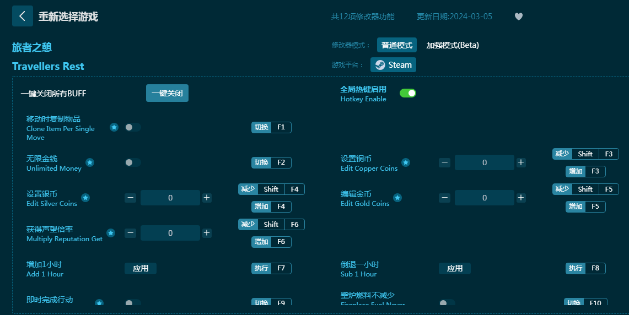This screenshot has width=629, height=315.
Task: Increase Edit Copper Coins with plus button
Action: 521,162
